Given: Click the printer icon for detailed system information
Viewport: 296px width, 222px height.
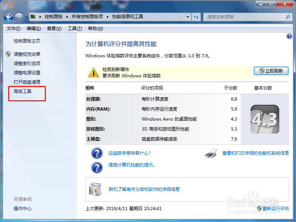Looking at the screenshot, I should [x=210, y=154].
